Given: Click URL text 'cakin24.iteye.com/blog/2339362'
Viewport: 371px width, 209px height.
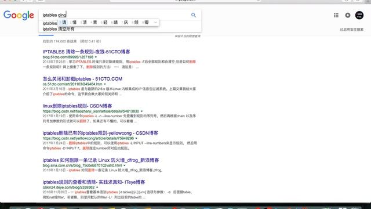Looking at the screenshot, I should (x=68, y=187).
